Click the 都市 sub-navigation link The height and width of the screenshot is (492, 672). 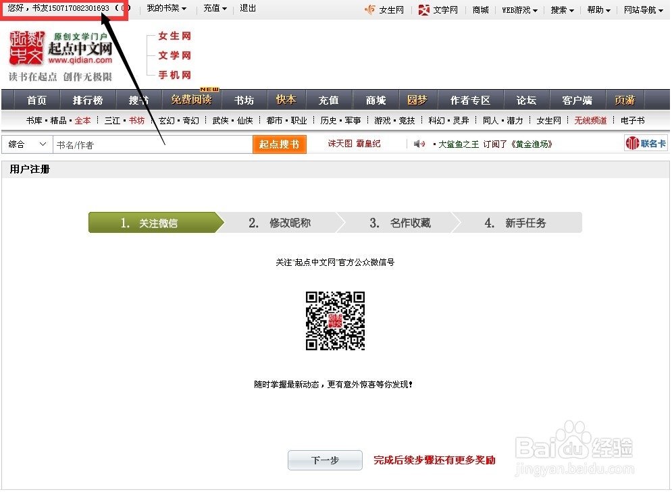[x=274, y=121]
